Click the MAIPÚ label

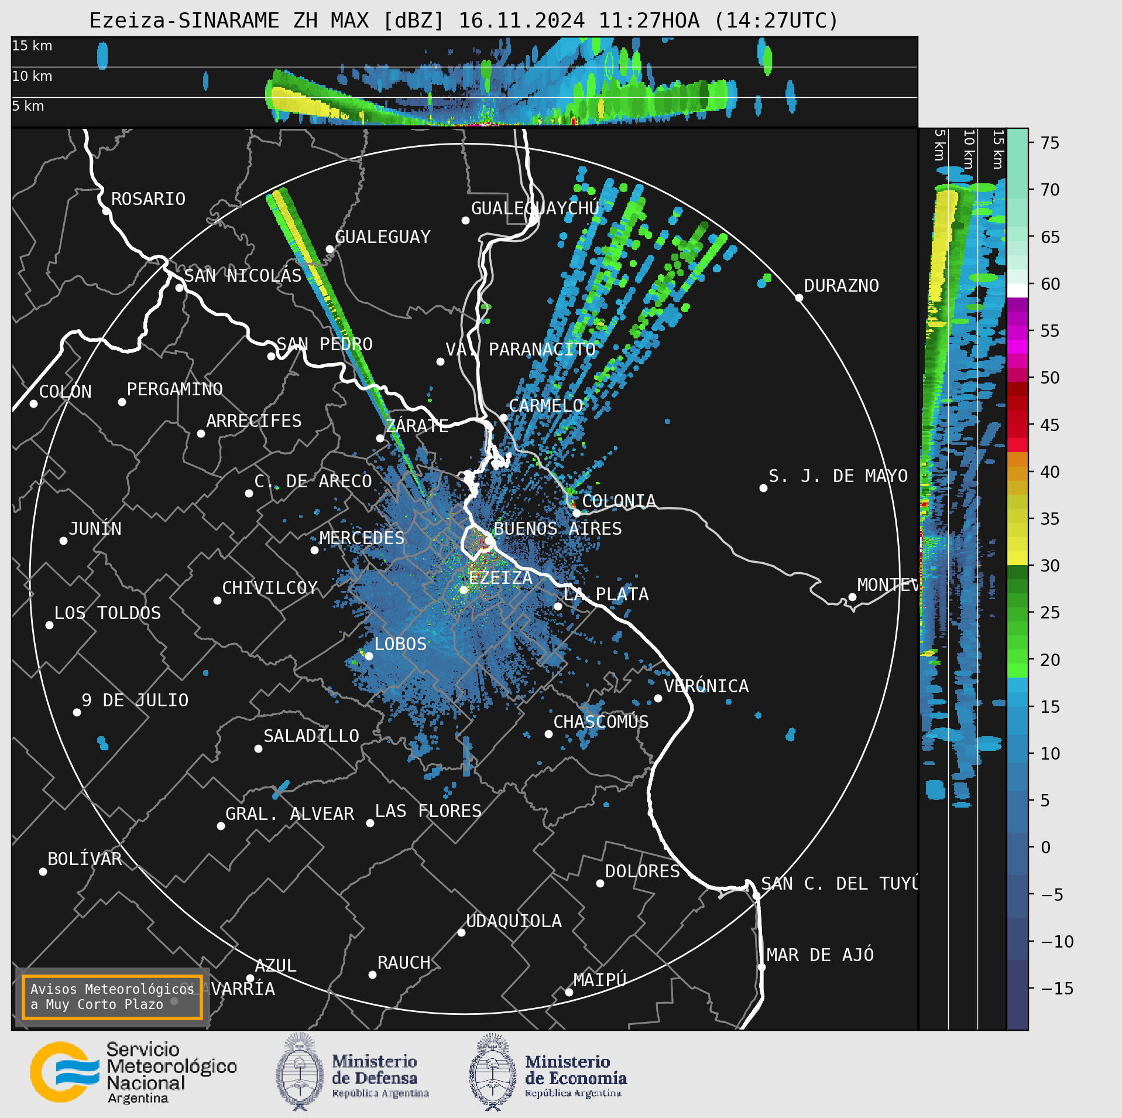coord(599,980)
